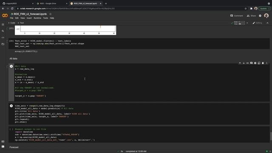
Task: Open the find and replace search icon
Action: [3, 31]
